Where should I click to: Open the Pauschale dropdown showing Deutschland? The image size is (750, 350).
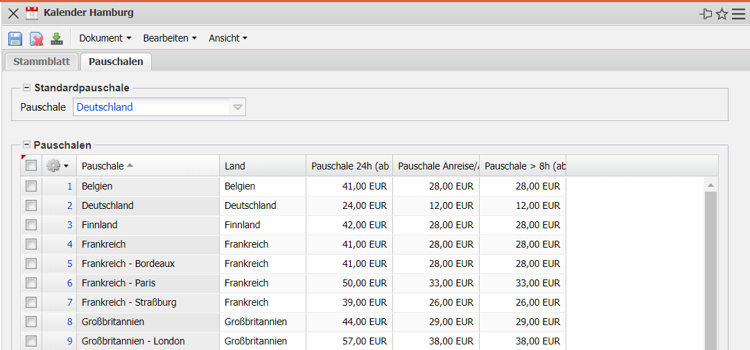[237, 107]
